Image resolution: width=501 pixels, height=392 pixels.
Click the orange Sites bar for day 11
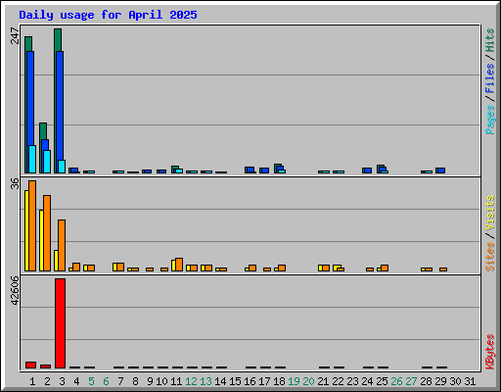click(x=179, y=265)
